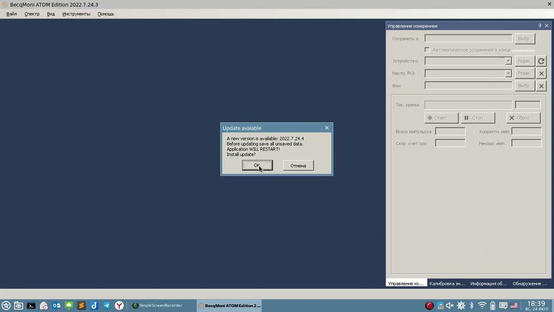Start measurement with Старт button
Viewport: 554px width, 312px height.
click(x=441, y=118)
